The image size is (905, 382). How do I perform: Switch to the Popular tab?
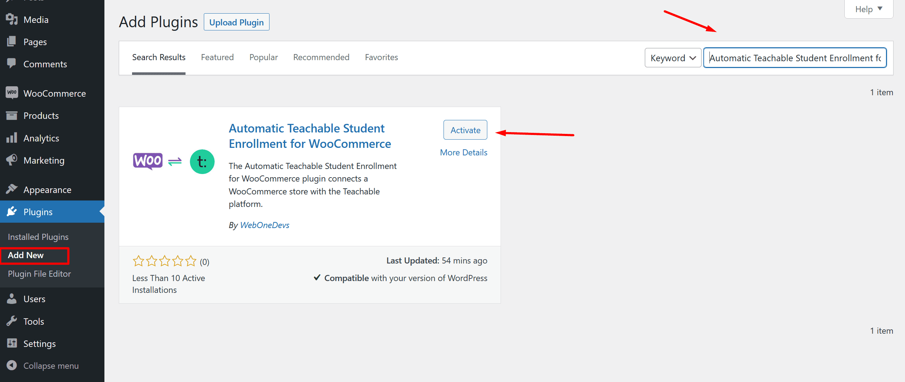click(x=263, y=57)
